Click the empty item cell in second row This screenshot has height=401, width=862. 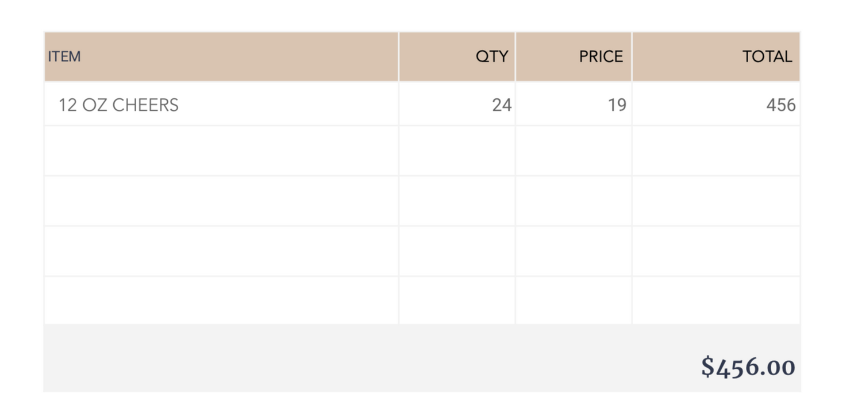(x=221, y=151)
